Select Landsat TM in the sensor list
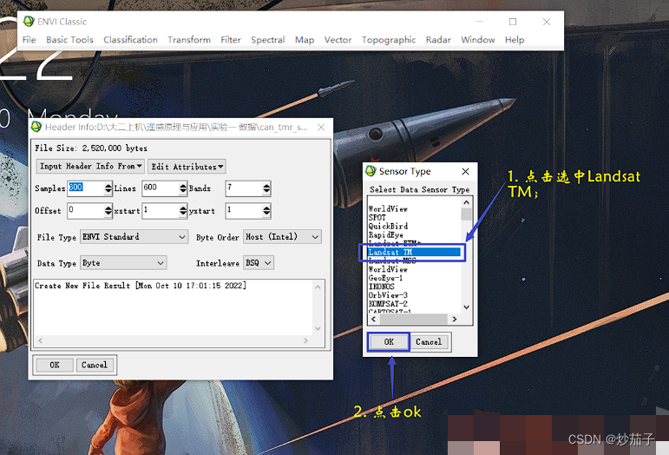 (x=414, y=253)
